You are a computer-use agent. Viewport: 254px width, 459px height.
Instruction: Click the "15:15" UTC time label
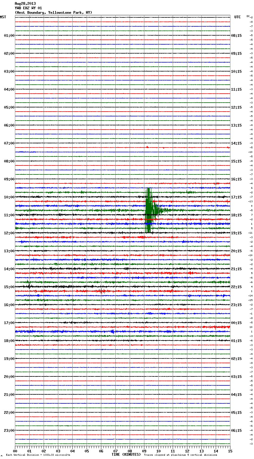tap(236, 161)
